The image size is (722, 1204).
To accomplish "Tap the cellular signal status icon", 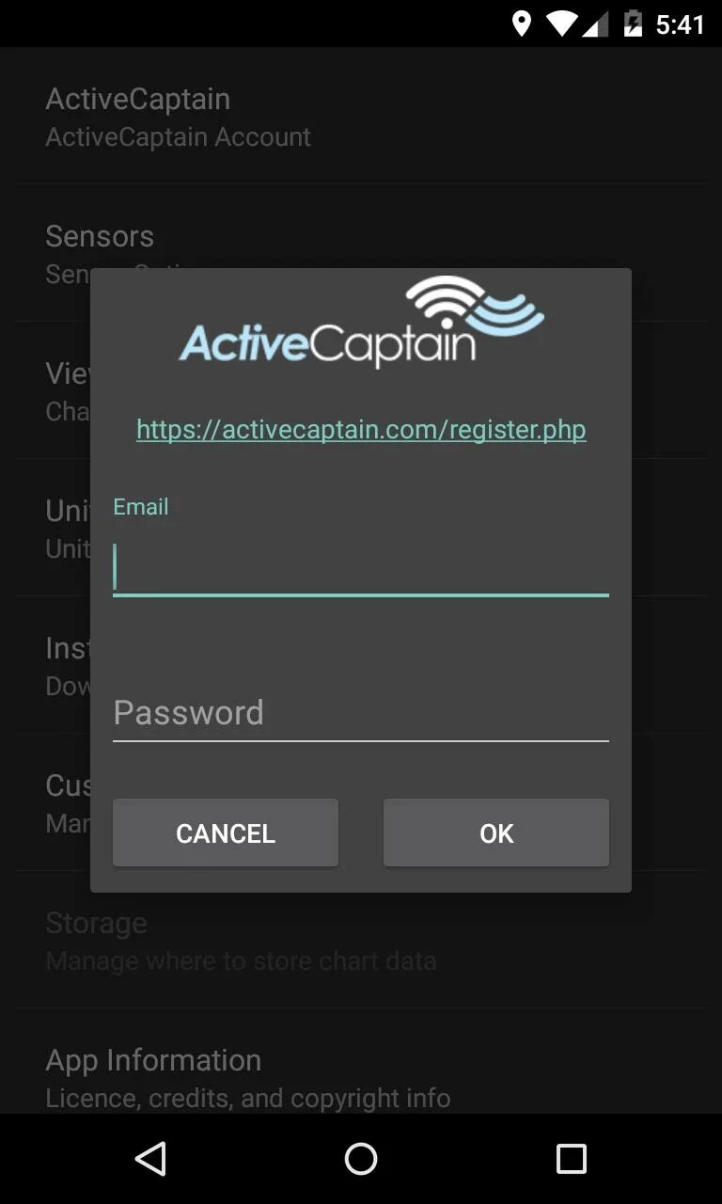I will click(595, 24).
